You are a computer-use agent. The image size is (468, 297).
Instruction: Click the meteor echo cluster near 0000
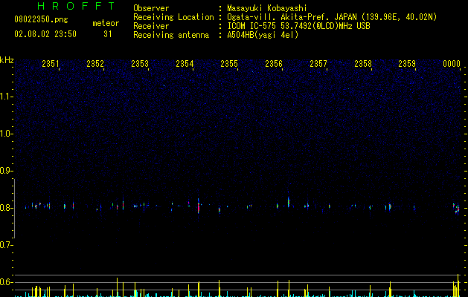pos(456,208)
